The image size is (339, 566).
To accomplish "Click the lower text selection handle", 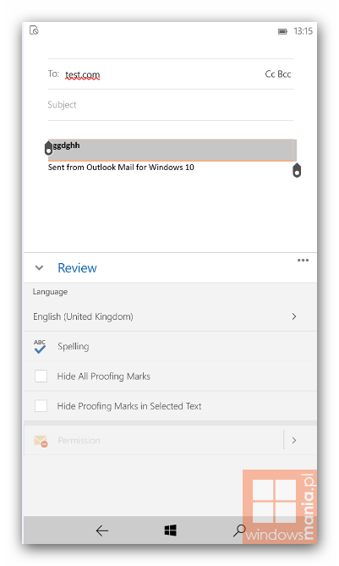I will point(297,170).
